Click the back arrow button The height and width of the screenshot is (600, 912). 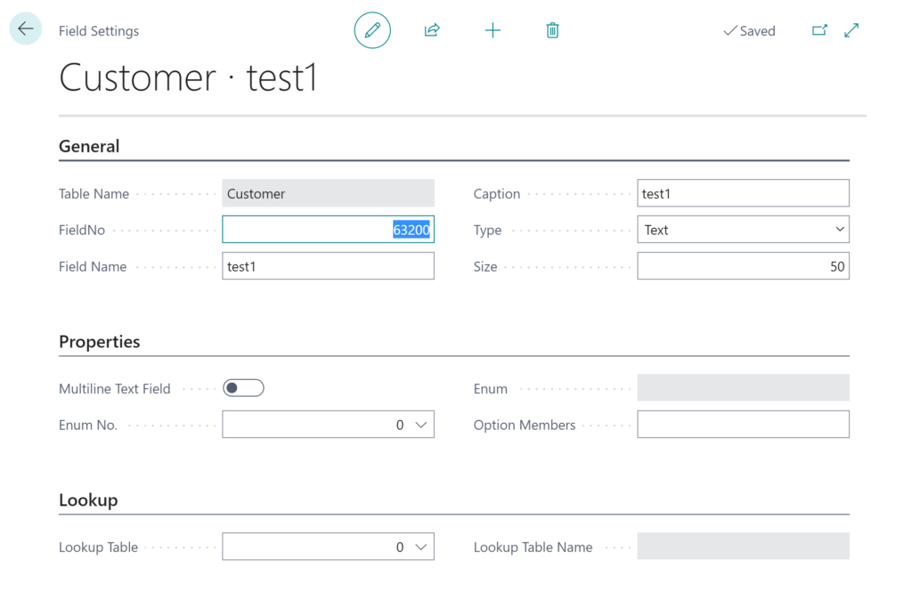(x=26, y=28)
